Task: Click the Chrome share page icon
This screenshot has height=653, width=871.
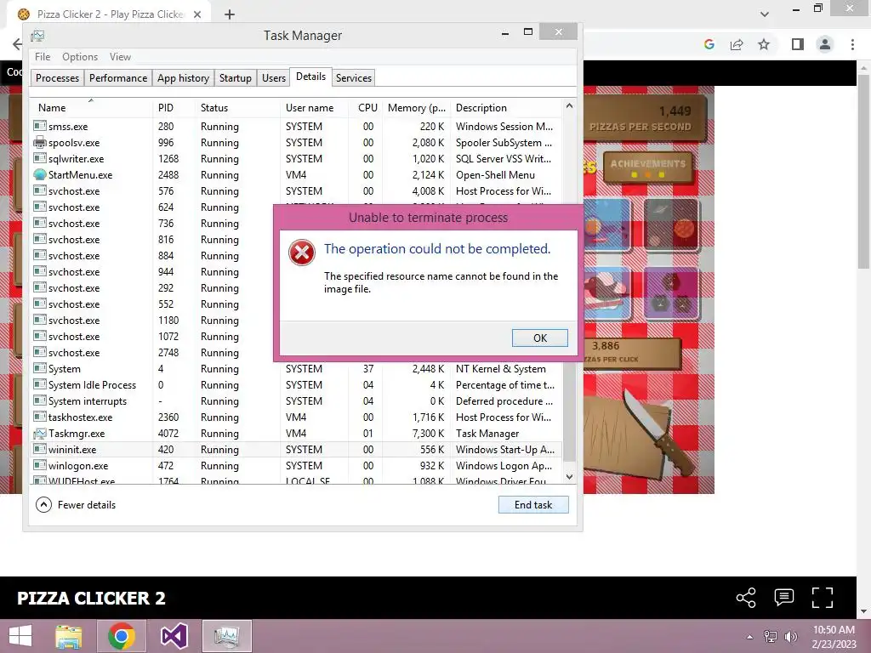Action: 737,44
